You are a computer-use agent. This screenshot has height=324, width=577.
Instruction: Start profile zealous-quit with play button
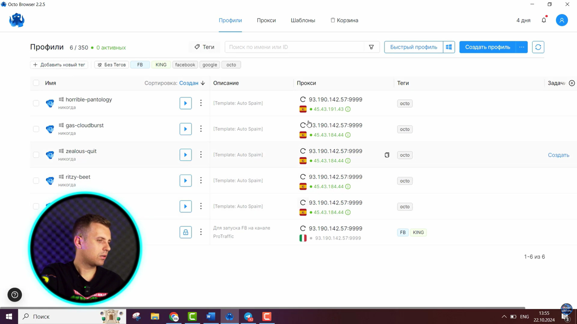(x=186, y=155)
